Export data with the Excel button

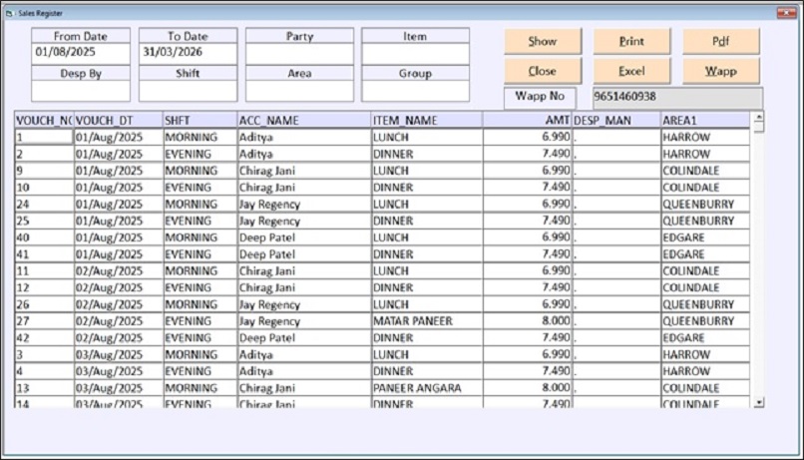point(631,71)
